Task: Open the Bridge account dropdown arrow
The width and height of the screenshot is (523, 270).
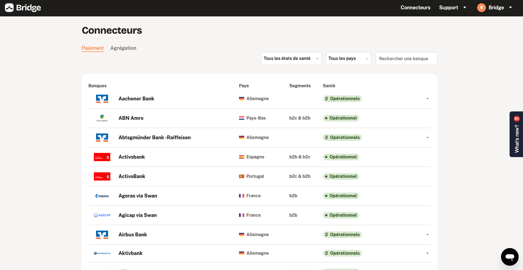Action: coord(510,8)
